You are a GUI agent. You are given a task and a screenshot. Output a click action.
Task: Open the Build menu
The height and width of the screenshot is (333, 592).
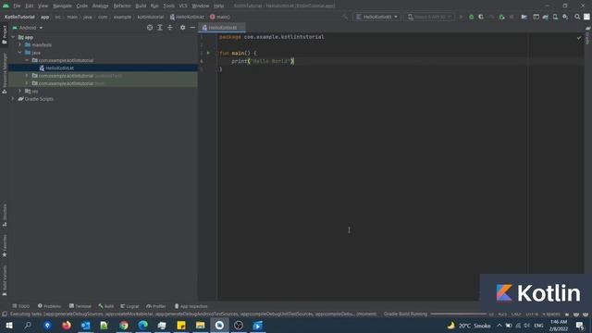click(141, 6)
